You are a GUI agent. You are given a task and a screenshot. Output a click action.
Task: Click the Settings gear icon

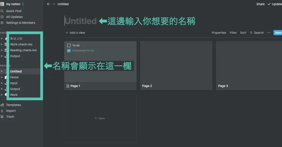click(x=2, y=23)
